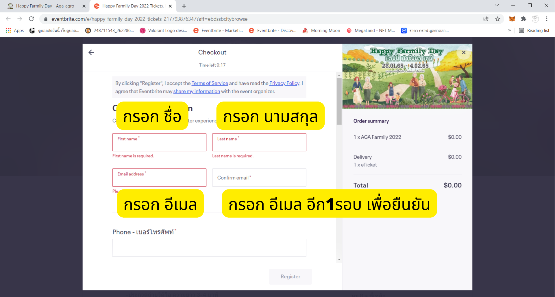Focus the Confirm email field

259,178
